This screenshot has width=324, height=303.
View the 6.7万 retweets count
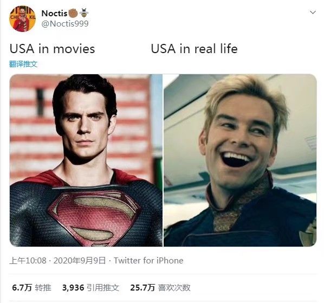[22, 287]
